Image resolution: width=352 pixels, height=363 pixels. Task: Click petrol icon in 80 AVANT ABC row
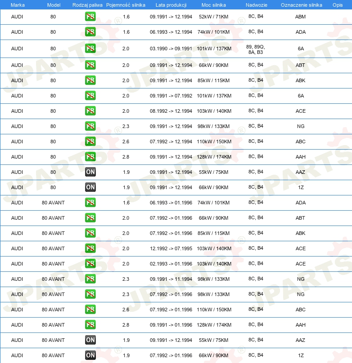pyautogui.click(x=90, y=310)
